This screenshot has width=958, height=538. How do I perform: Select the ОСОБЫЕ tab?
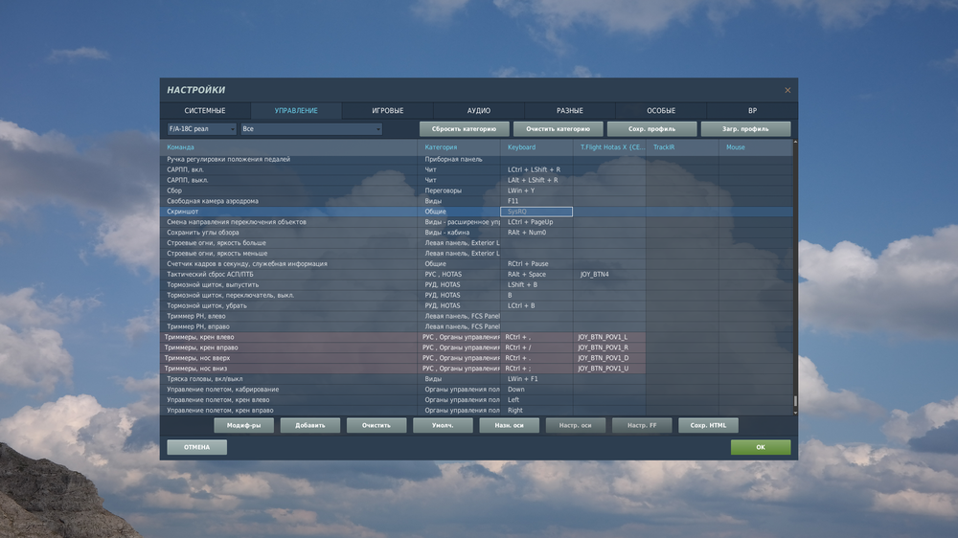[x=661, y=110]
